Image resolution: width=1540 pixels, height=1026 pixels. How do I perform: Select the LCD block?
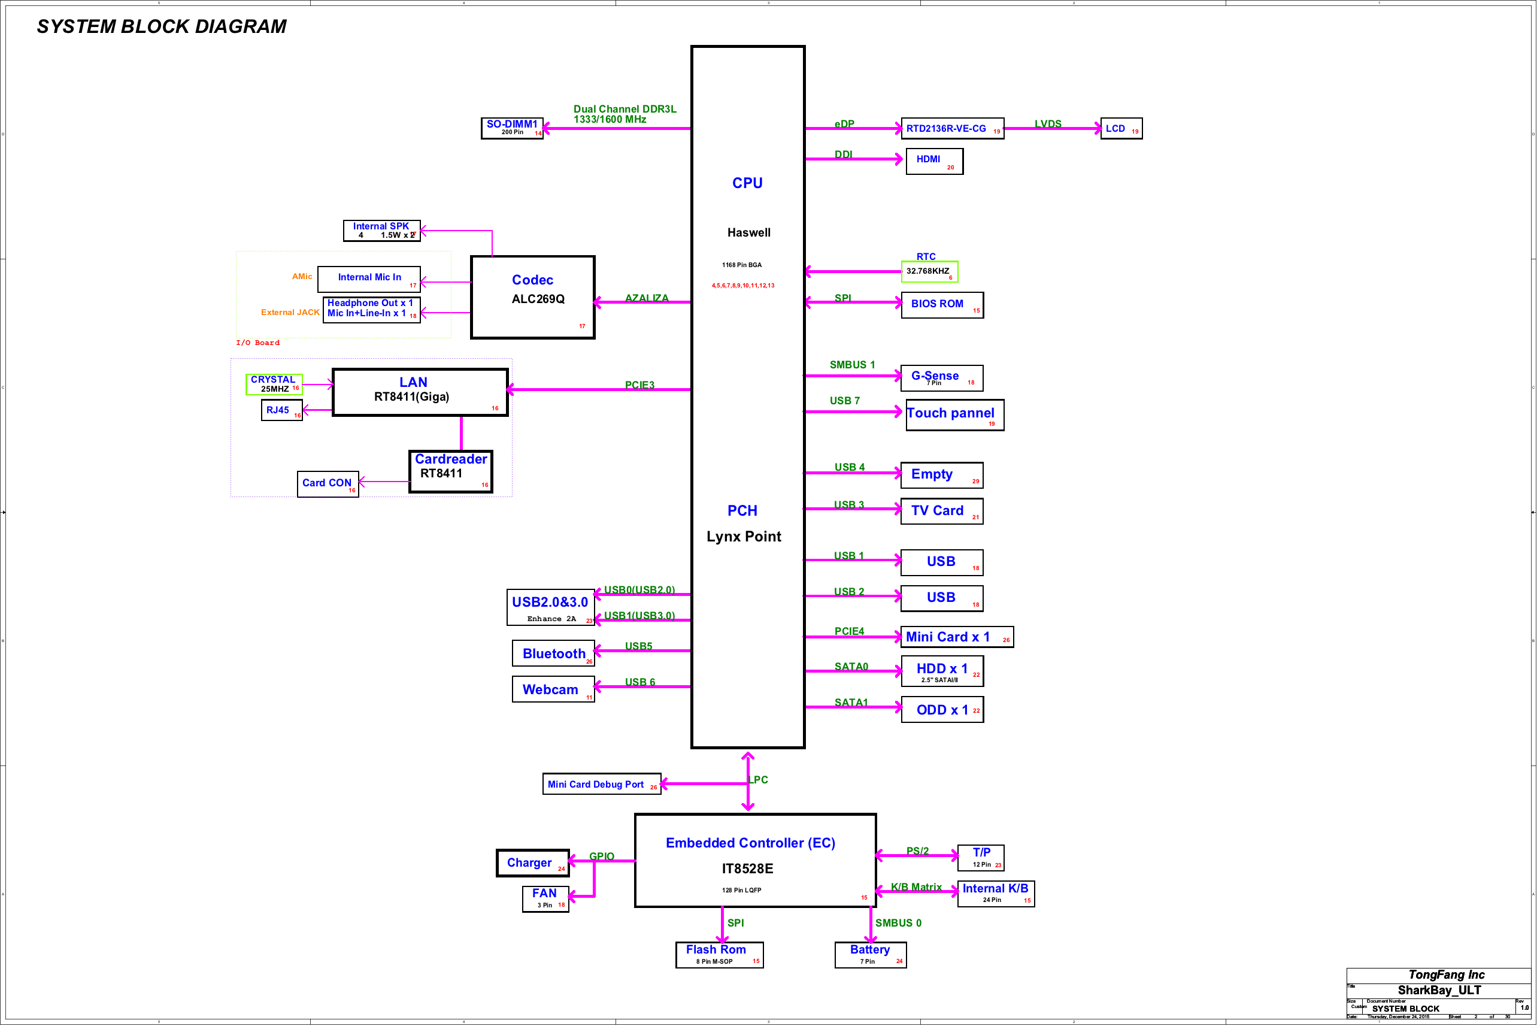click(1121, 128)
